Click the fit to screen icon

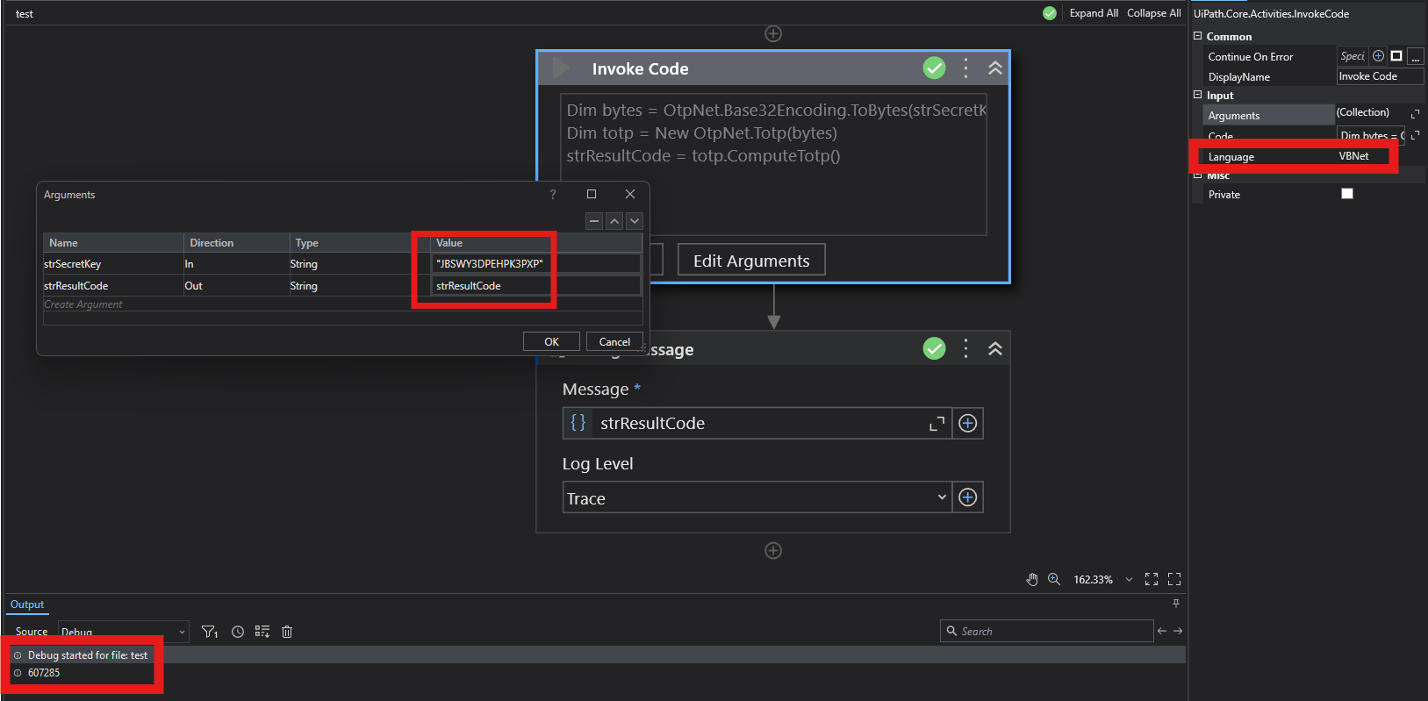click(1152, 579)
